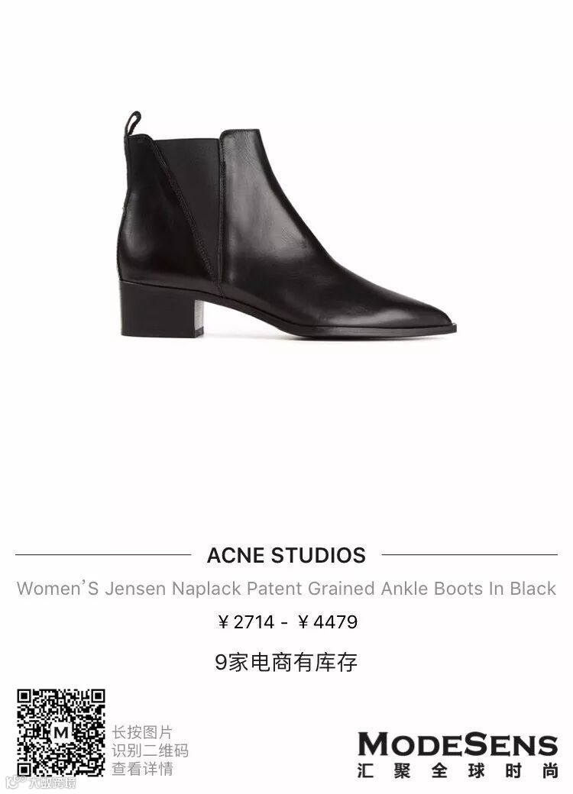Image resolution: width=573 pixels, height=794 pixels.
Task: Open the Women's Jensen Naplack boots title
Action: tap(286, 589)
